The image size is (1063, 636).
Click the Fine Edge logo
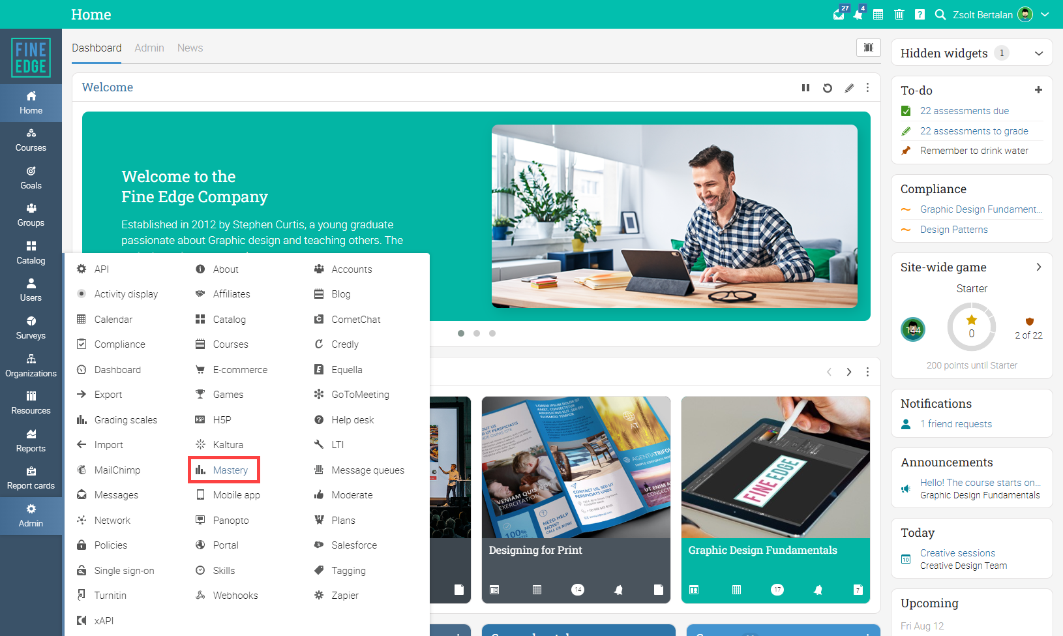click(31, 57)
